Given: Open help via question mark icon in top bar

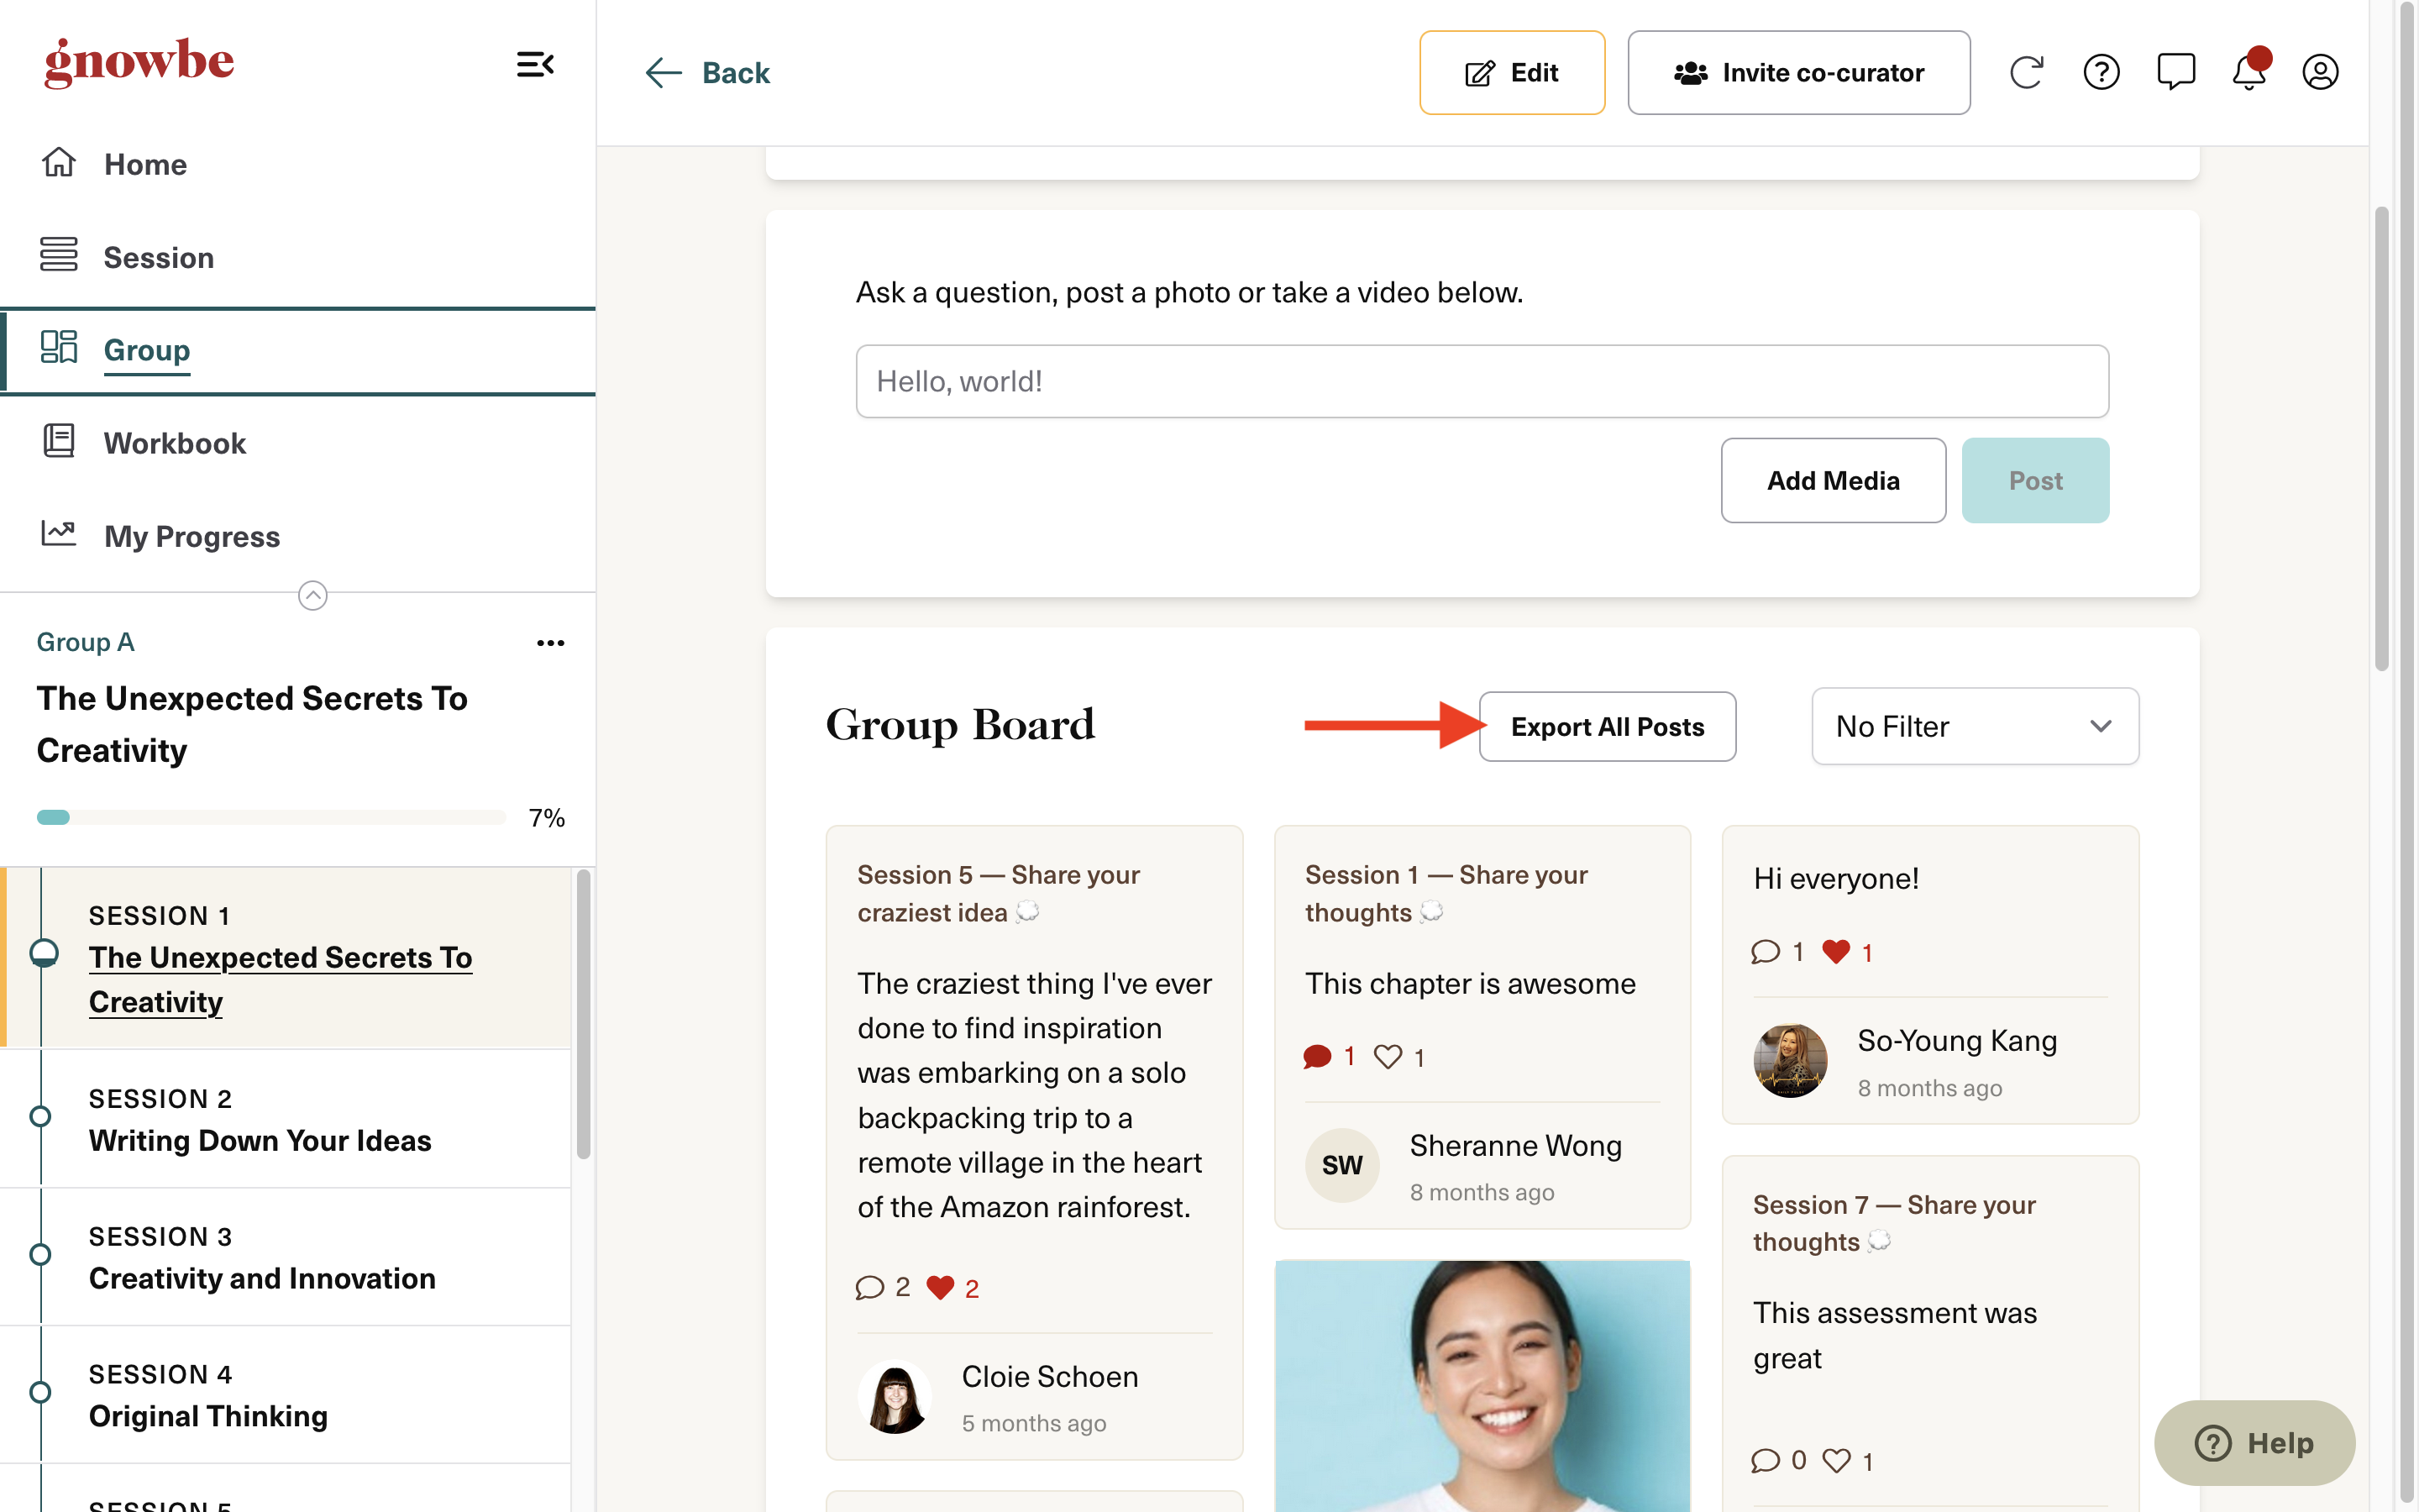Looking at the screenshot, I should pos(2102,72).
